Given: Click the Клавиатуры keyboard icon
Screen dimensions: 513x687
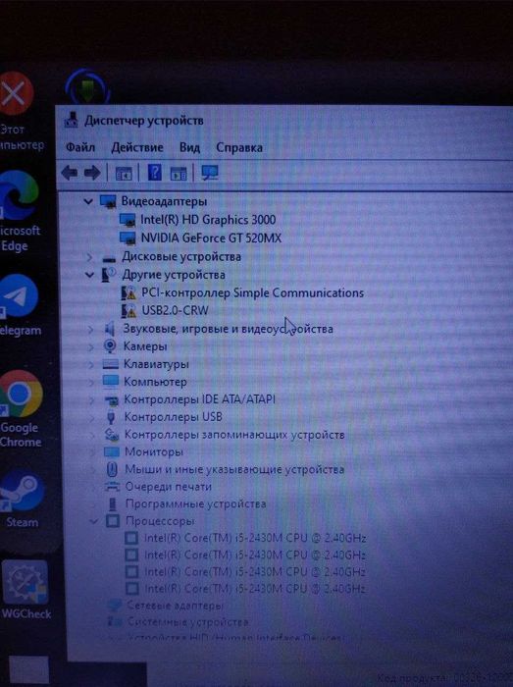Looking at the screenshot, I should pos(110,364).
